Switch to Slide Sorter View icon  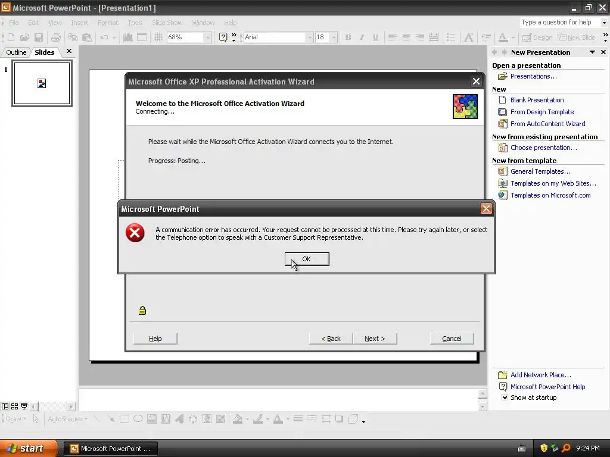[x=14, y=406]
